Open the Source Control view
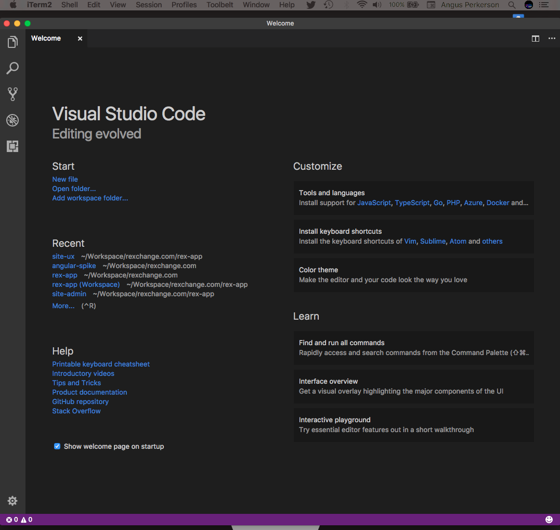The width and height of the screenshot is (560, 530). click(12, 94)
